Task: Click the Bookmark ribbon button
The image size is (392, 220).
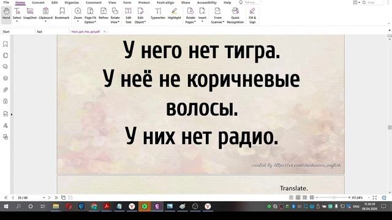Action: (62, 14)
